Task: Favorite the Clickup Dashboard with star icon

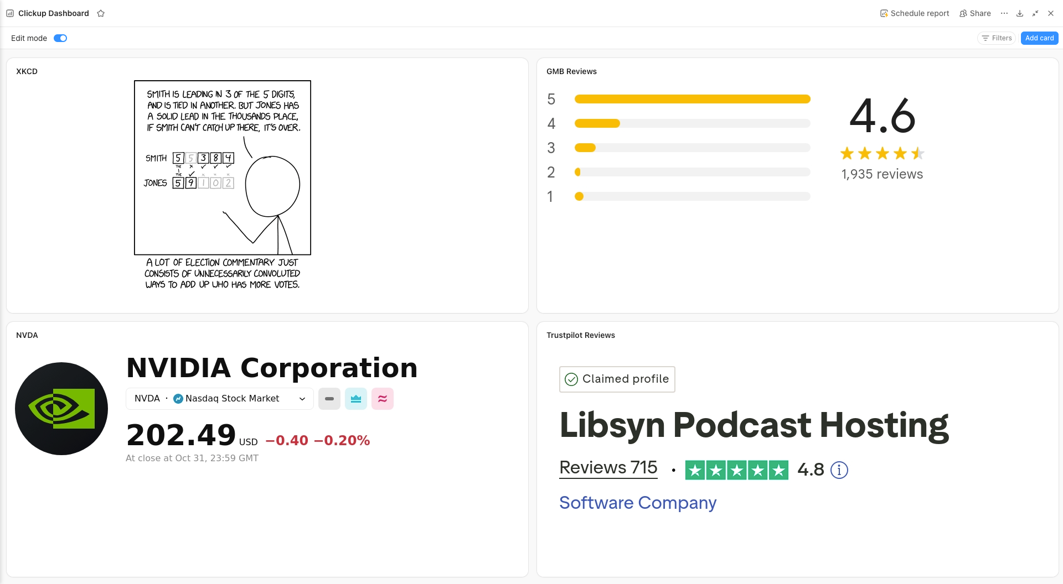Action: [x=101, y=13]
